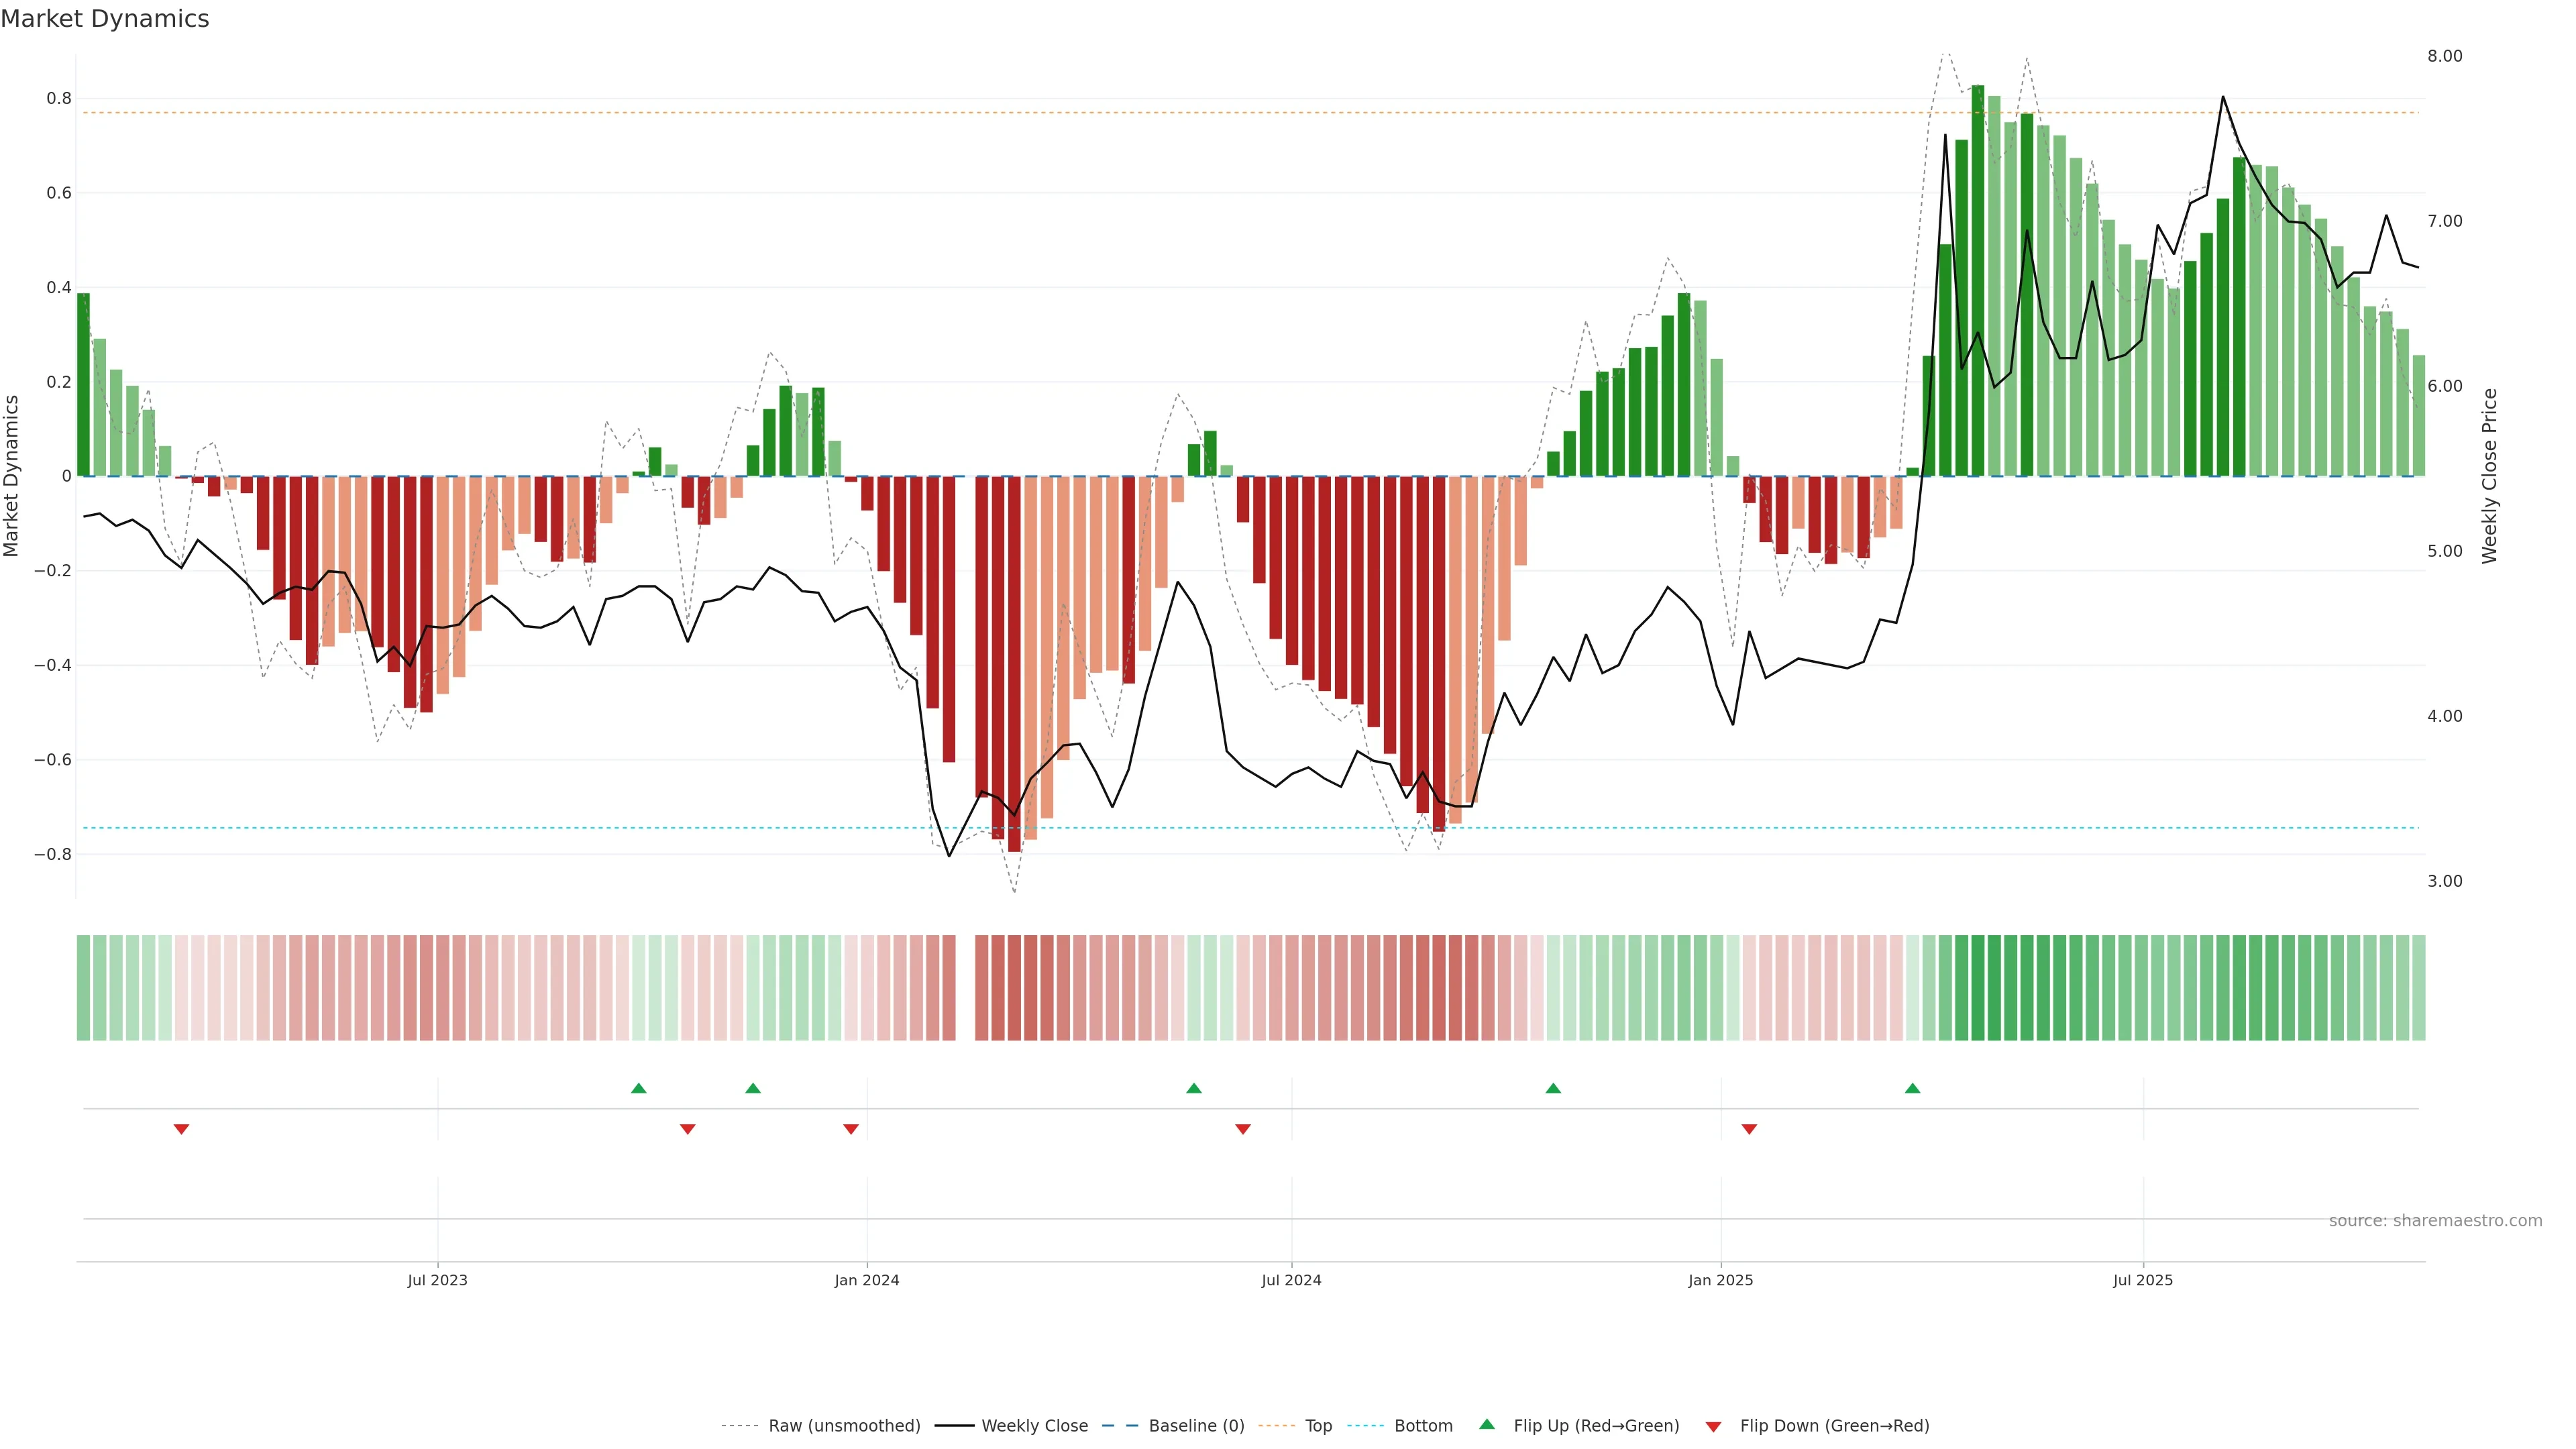Image resolution: width=2576 pixels, height=1449 pixels.
Task: Click the first green Flip Up triangle marker
Action: (x=639, y=1088)
